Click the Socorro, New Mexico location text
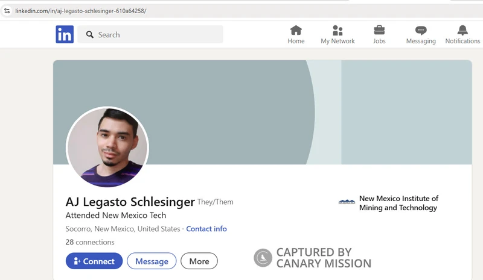This screenshot has width=483, height=280. coord(123,229)
